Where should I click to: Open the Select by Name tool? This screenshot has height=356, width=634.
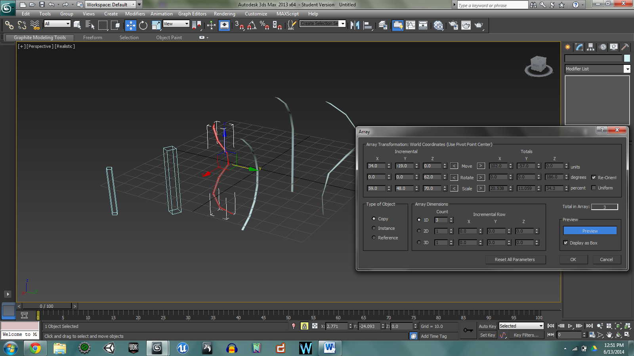pyautogui.click(x=90, y=25)
